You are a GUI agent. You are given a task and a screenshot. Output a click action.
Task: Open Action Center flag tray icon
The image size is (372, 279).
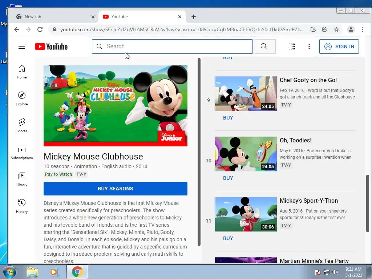[x=318, y=272]
